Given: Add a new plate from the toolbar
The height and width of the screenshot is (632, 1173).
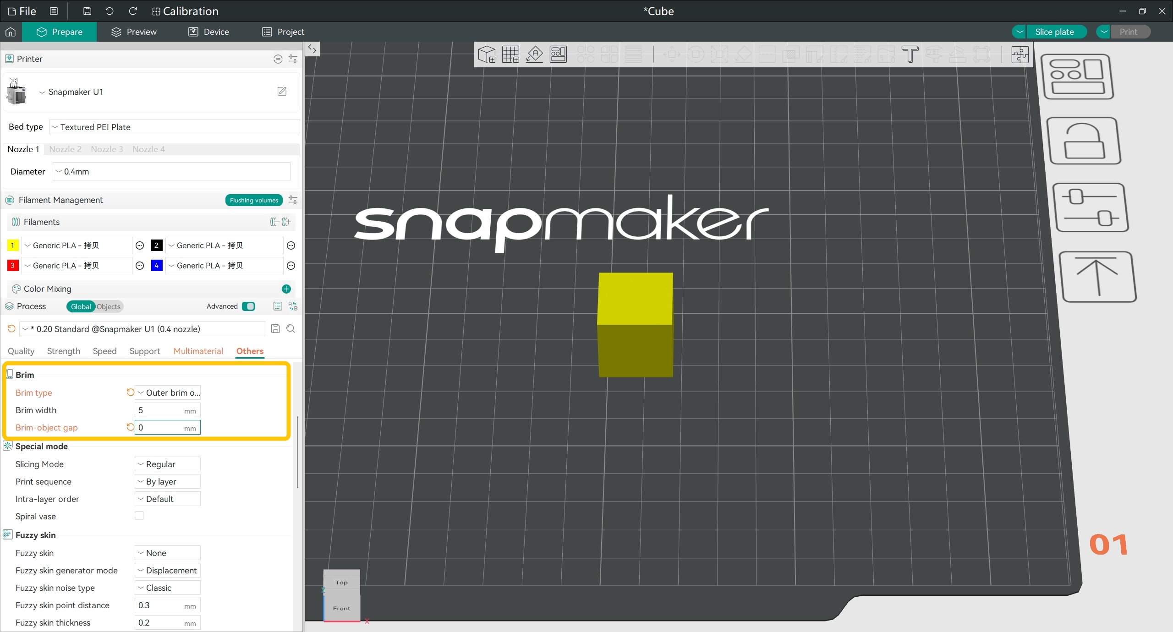Looking at the screenshot, I should tap(510, 54).
